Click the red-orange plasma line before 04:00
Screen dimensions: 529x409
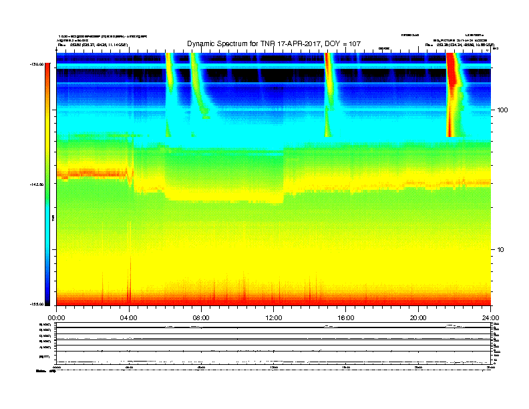(x=94, y=174)
